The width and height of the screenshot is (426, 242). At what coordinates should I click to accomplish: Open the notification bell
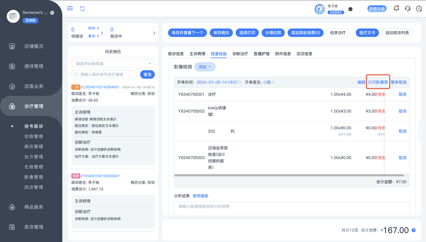(x=396, y=9)
